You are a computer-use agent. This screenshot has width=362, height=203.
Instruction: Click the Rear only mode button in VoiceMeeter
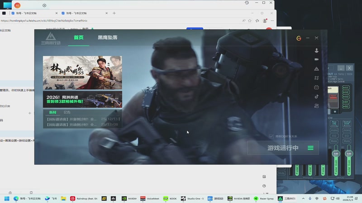coord(334,123)
